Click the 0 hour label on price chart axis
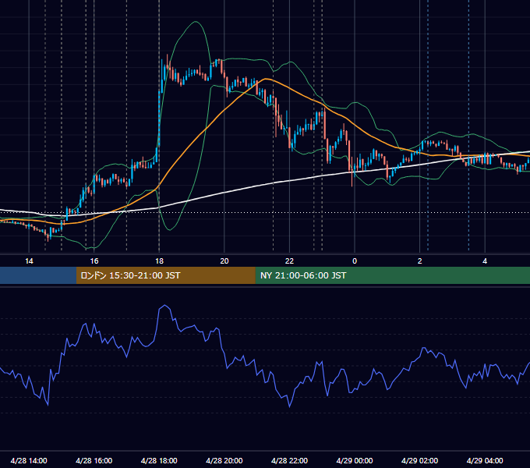This screenshot has height=468, width=530. pyautogui.click(x=355, y=261)
